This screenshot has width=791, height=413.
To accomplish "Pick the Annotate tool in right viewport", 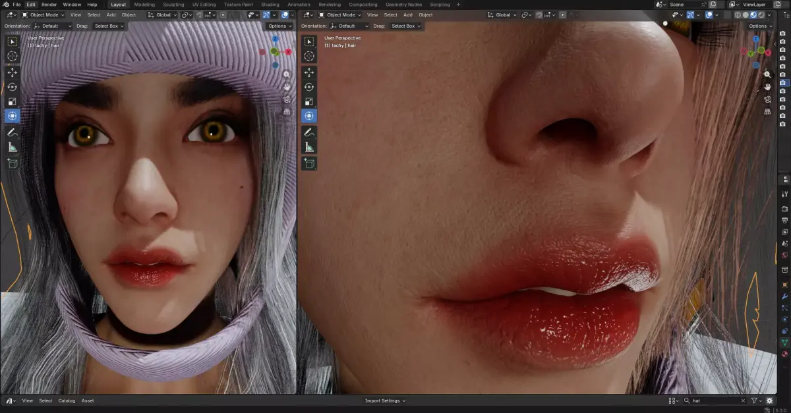I will (x=309, y=132).
